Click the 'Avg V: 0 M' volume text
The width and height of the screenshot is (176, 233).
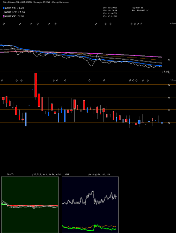137,7
